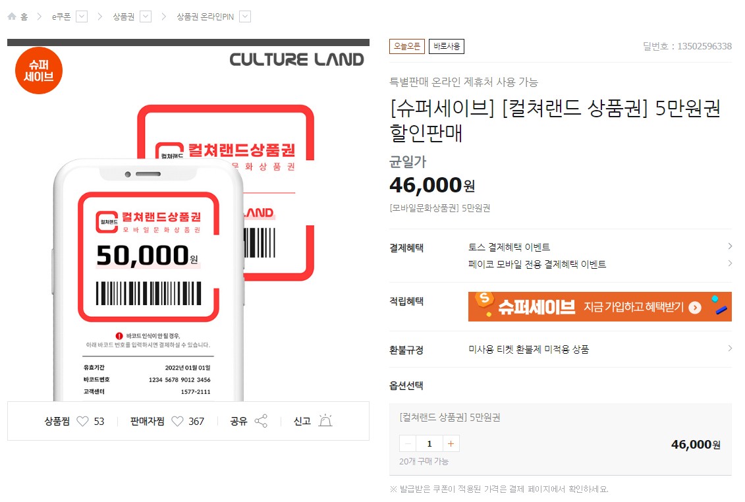The image size is (745, 502).
Task: Click the share icon
Action: pos(261,421)
